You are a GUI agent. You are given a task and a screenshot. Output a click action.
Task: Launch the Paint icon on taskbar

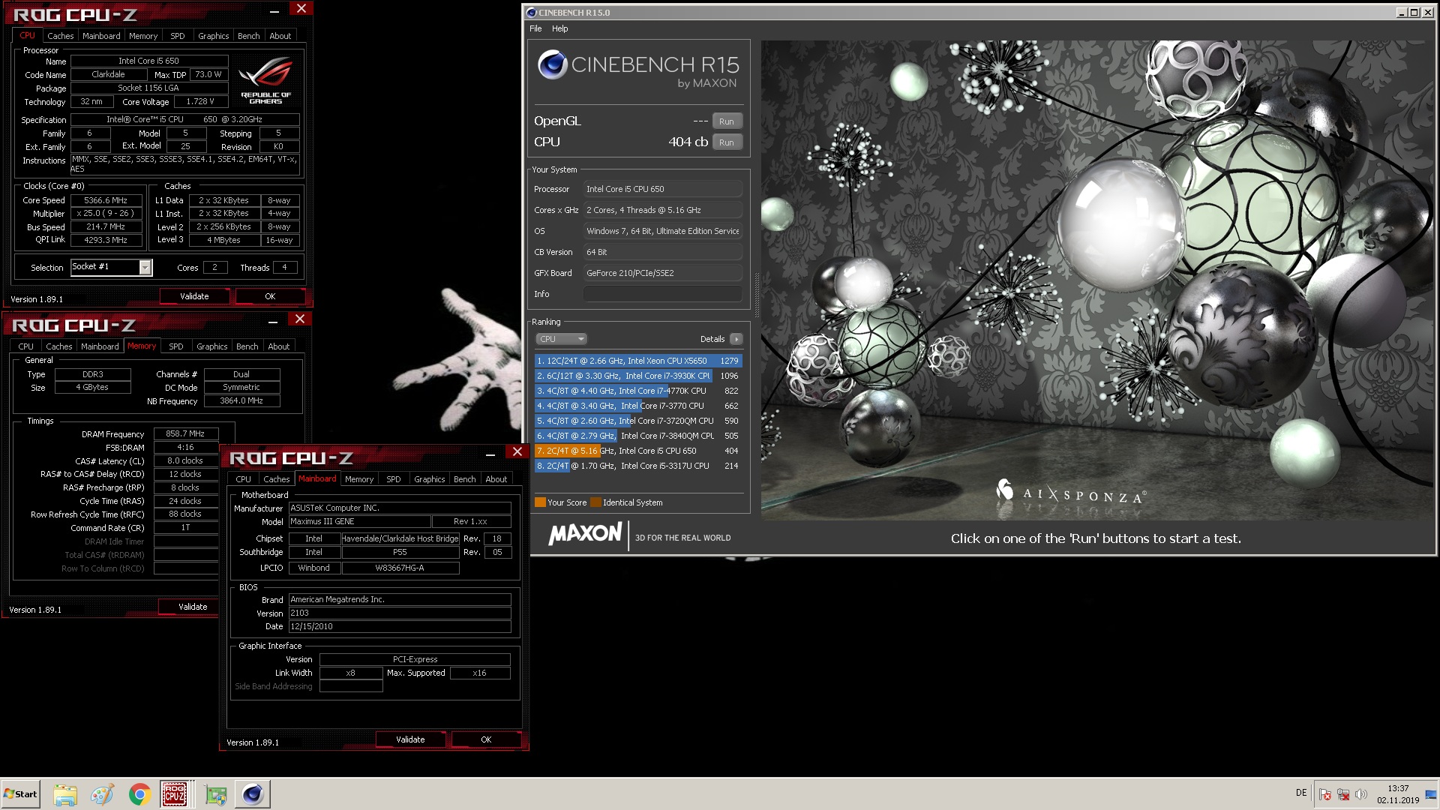tap(102, 794)
